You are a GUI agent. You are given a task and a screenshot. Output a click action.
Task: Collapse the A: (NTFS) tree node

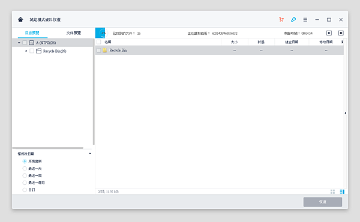pyautogui.click(x=19, y=43)
